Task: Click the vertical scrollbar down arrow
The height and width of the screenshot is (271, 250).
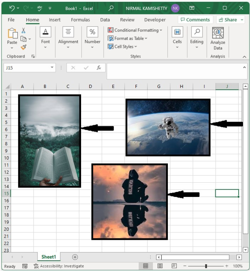Action: point(245,250)
